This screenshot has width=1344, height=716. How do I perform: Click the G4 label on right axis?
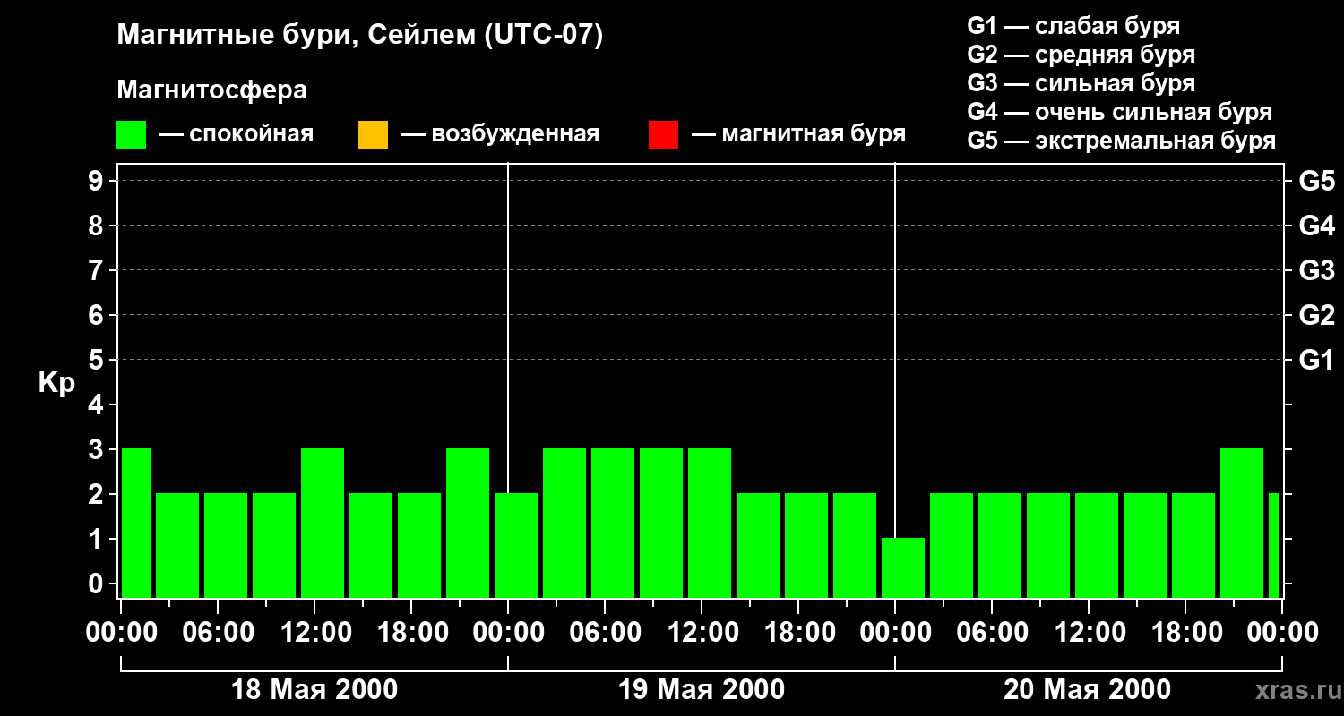click(x=1316, y=226)
